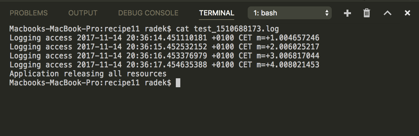
Task: Maximize panel with the up chevron
Action: 388,13
